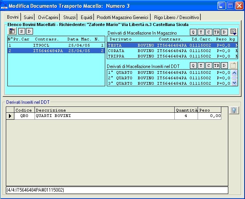The height and width of the screenshot is (199, 245).
Task: Click the Peso cell showing 0,00
Action: click(210, 116)
